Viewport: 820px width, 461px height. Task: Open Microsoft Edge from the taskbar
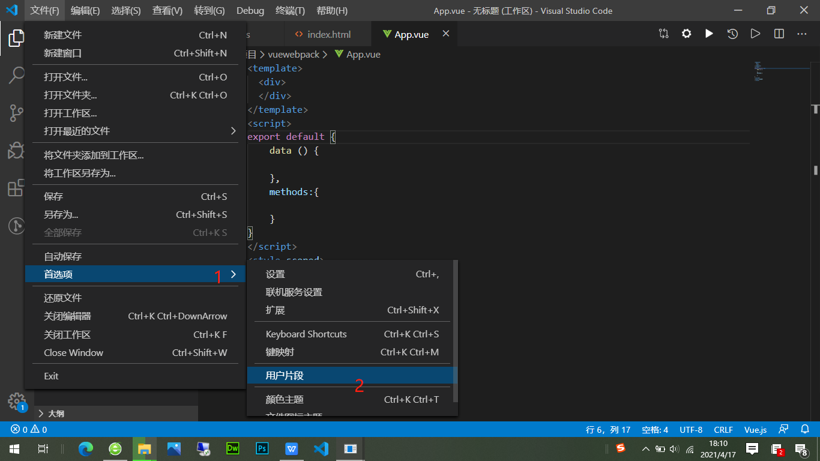coord(86,448)
